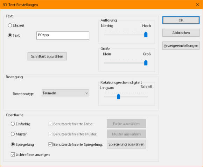
Task: Click the Rotationsgeschwindigkeit slider handle
Action: click(118, 96)
